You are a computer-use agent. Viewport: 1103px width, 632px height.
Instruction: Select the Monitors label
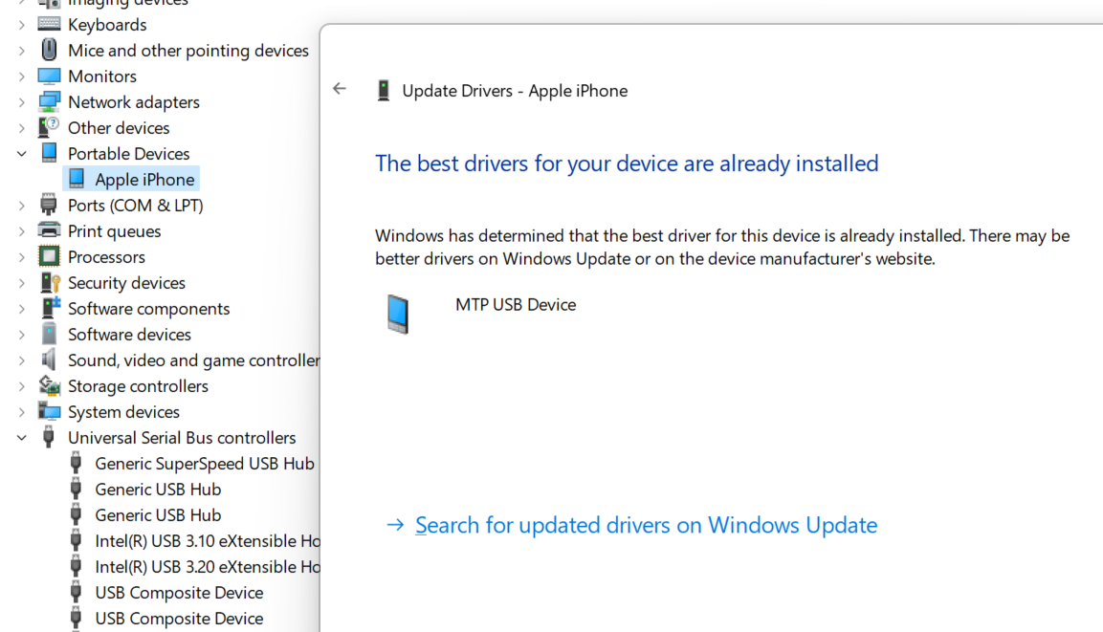(102, 76)
